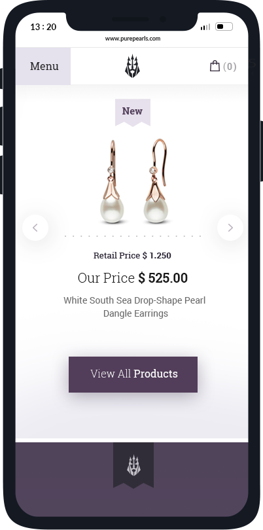Go to previous product with left chevron
Image resolution: width=263 pixels, height=530 pixels.
point(35,228)
